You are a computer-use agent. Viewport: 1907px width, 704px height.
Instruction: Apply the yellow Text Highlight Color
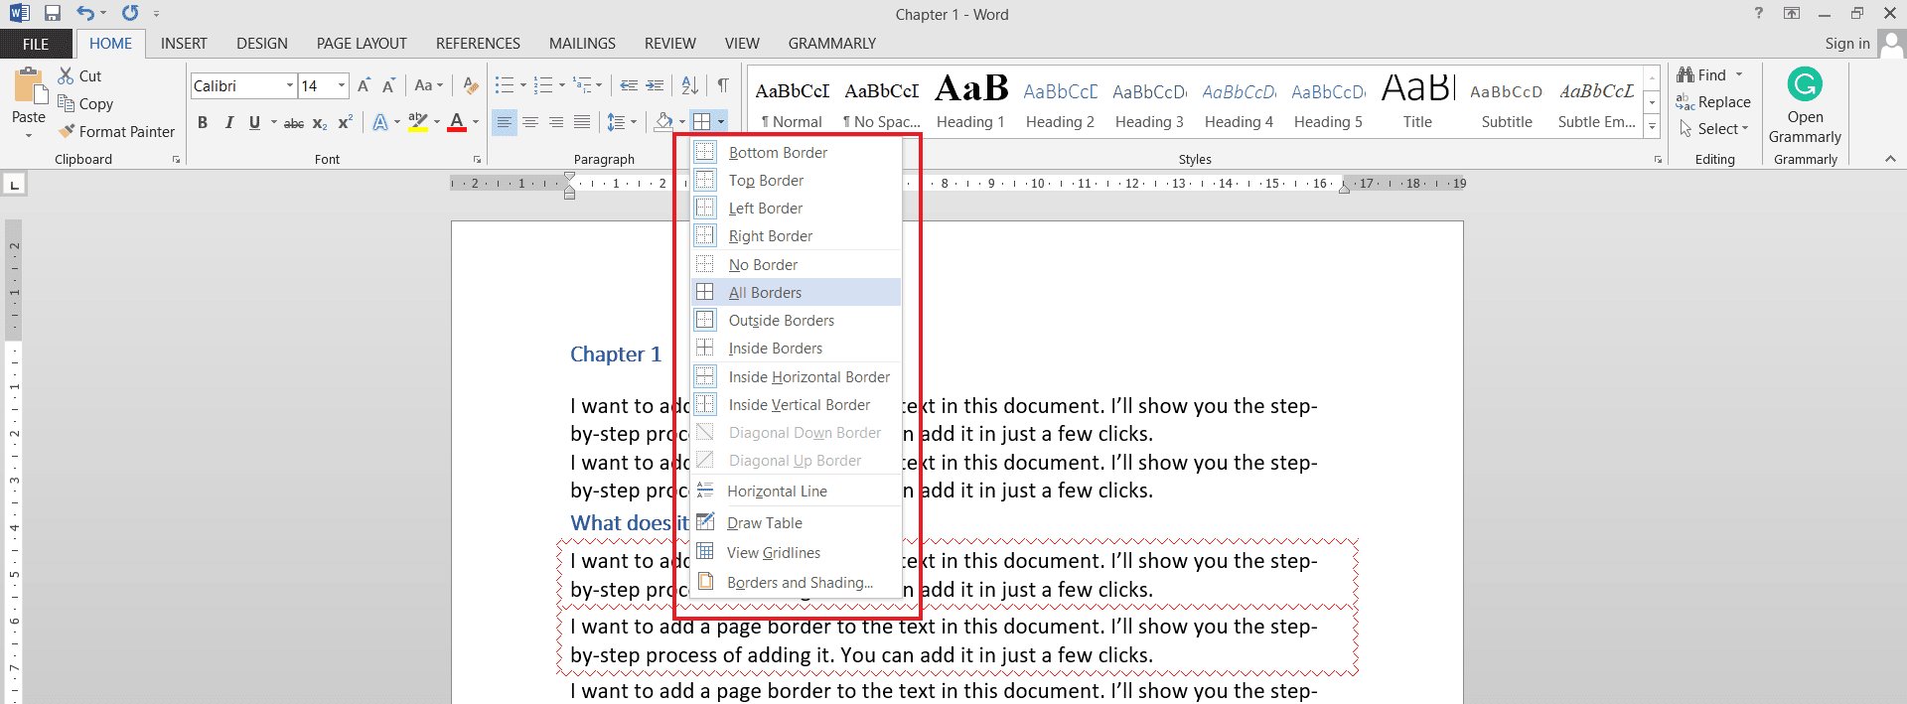(418, 122)
